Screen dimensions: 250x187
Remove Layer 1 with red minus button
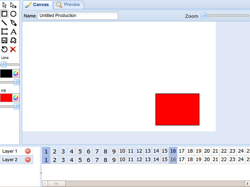28,151
